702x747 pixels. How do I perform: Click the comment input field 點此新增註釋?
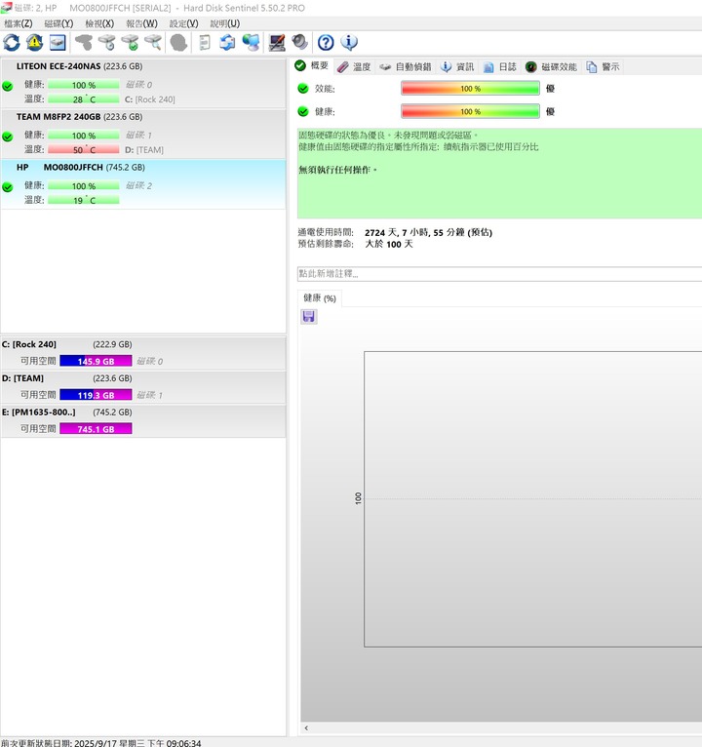coord(497,274)
